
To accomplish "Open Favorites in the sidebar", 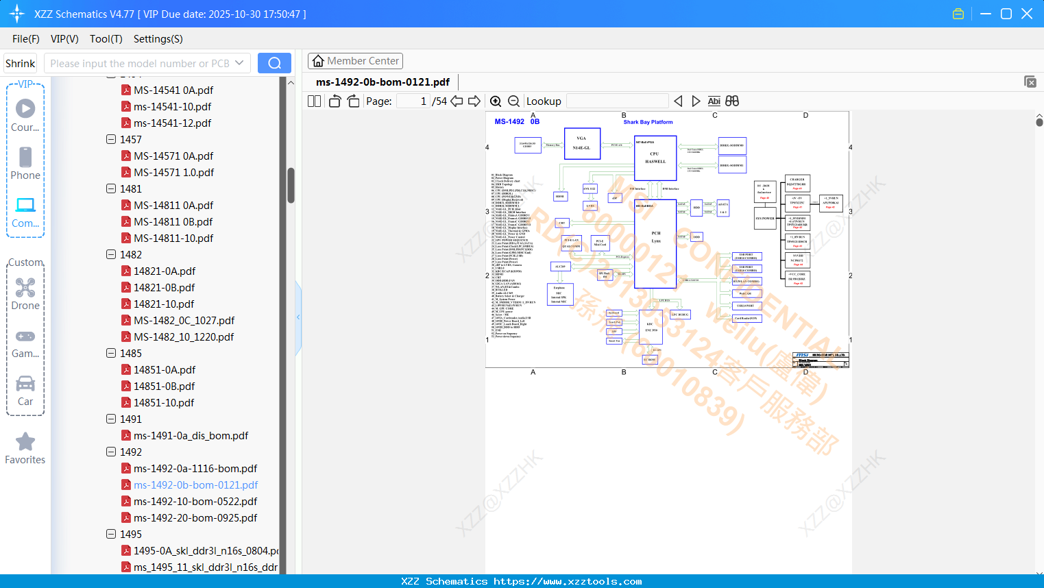I will pyautogui.click(x=25, y=449).
